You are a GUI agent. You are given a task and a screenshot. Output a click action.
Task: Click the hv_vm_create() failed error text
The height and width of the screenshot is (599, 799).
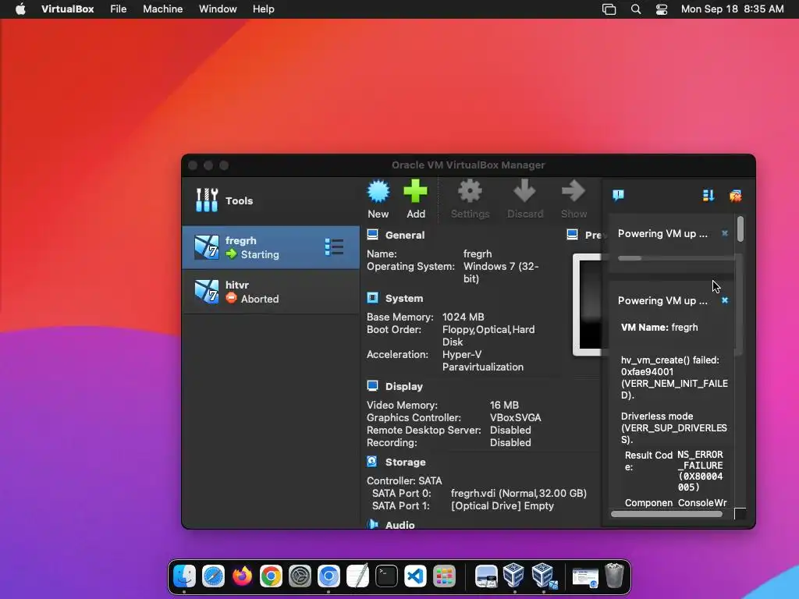pos(674,377)
